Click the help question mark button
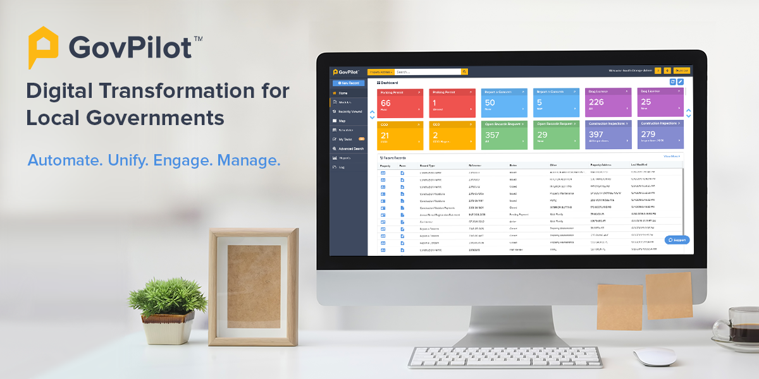The image size is (759, 379). tap(658, 71)
